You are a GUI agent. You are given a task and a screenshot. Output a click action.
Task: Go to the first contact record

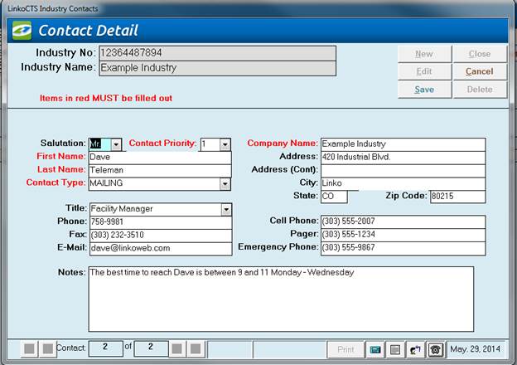tap(28, 348)
